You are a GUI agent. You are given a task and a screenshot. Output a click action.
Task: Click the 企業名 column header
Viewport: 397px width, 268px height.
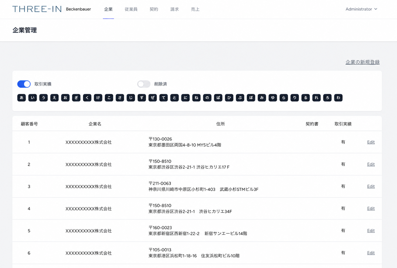coord(95,124)
